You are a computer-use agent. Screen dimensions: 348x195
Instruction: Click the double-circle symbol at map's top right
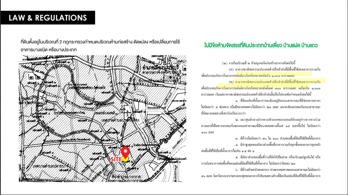[x=171, y=77]
